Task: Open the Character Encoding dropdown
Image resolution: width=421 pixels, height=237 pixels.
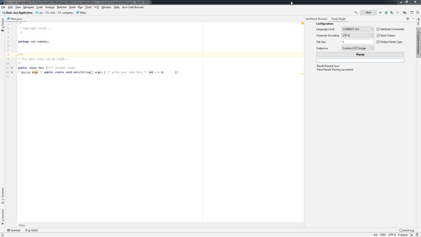Action: click(357, 36)
